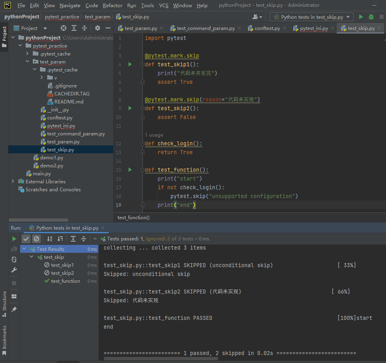The image size is (386, 363).
Task: Open Bookmarks side tool window
Action: [4, 340]
